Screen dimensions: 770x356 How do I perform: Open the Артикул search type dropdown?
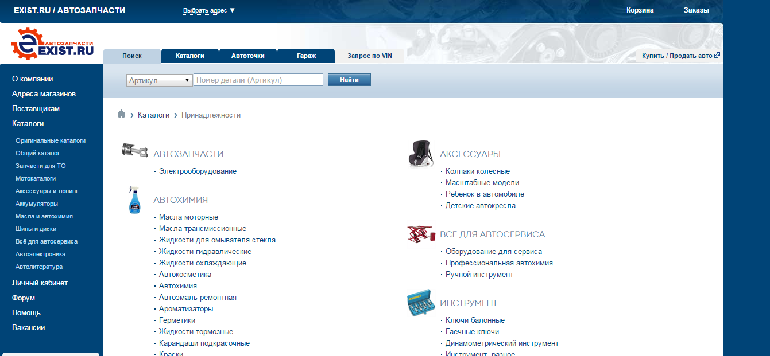pyautogui.click(x=160, y=80)
